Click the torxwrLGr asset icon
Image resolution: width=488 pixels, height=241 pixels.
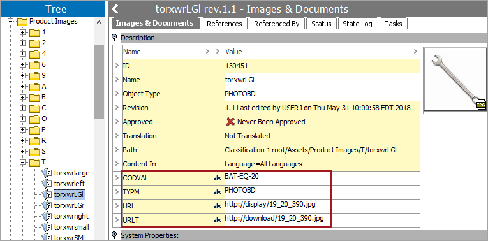pyautogui.click(x=47, y=205)
